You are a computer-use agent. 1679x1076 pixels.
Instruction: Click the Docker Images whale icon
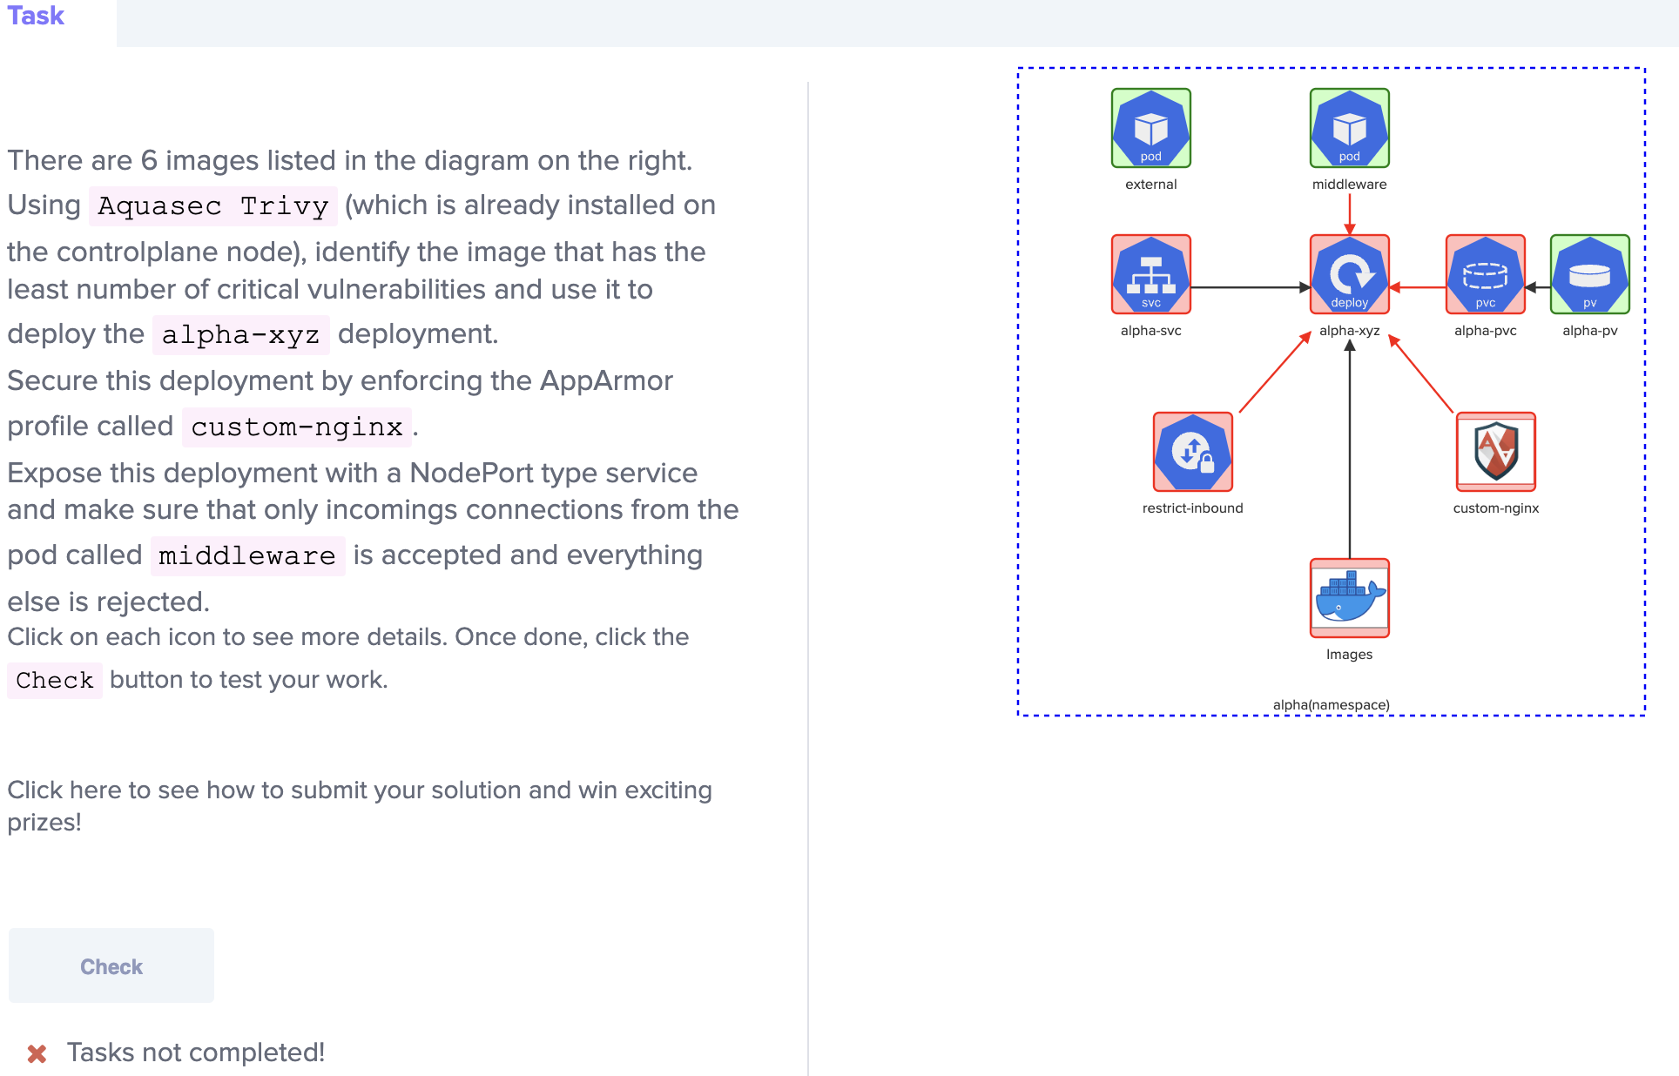pyautogui.click(x=1349, y=598)
